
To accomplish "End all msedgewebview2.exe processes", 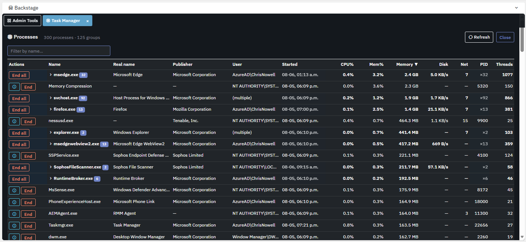I will point(19,145).
